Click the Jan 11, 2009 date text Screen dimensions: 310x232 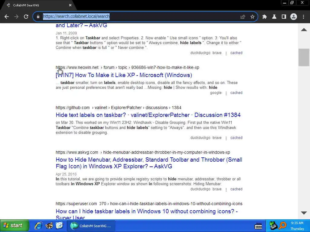[66, 33]
